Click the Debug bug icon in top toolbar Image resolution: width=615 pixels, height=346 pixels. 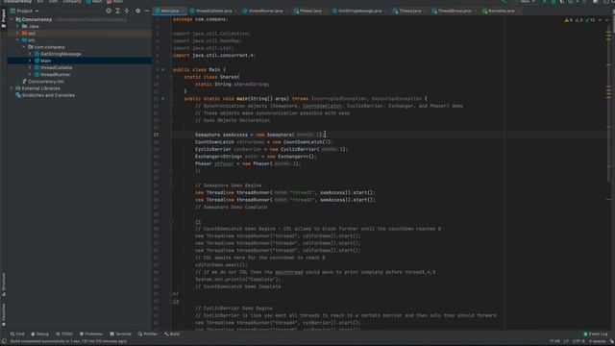[x=553, y=2]
